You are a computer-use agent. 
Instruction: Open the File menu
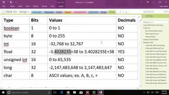pyautogui.click(x=4, y=6)
